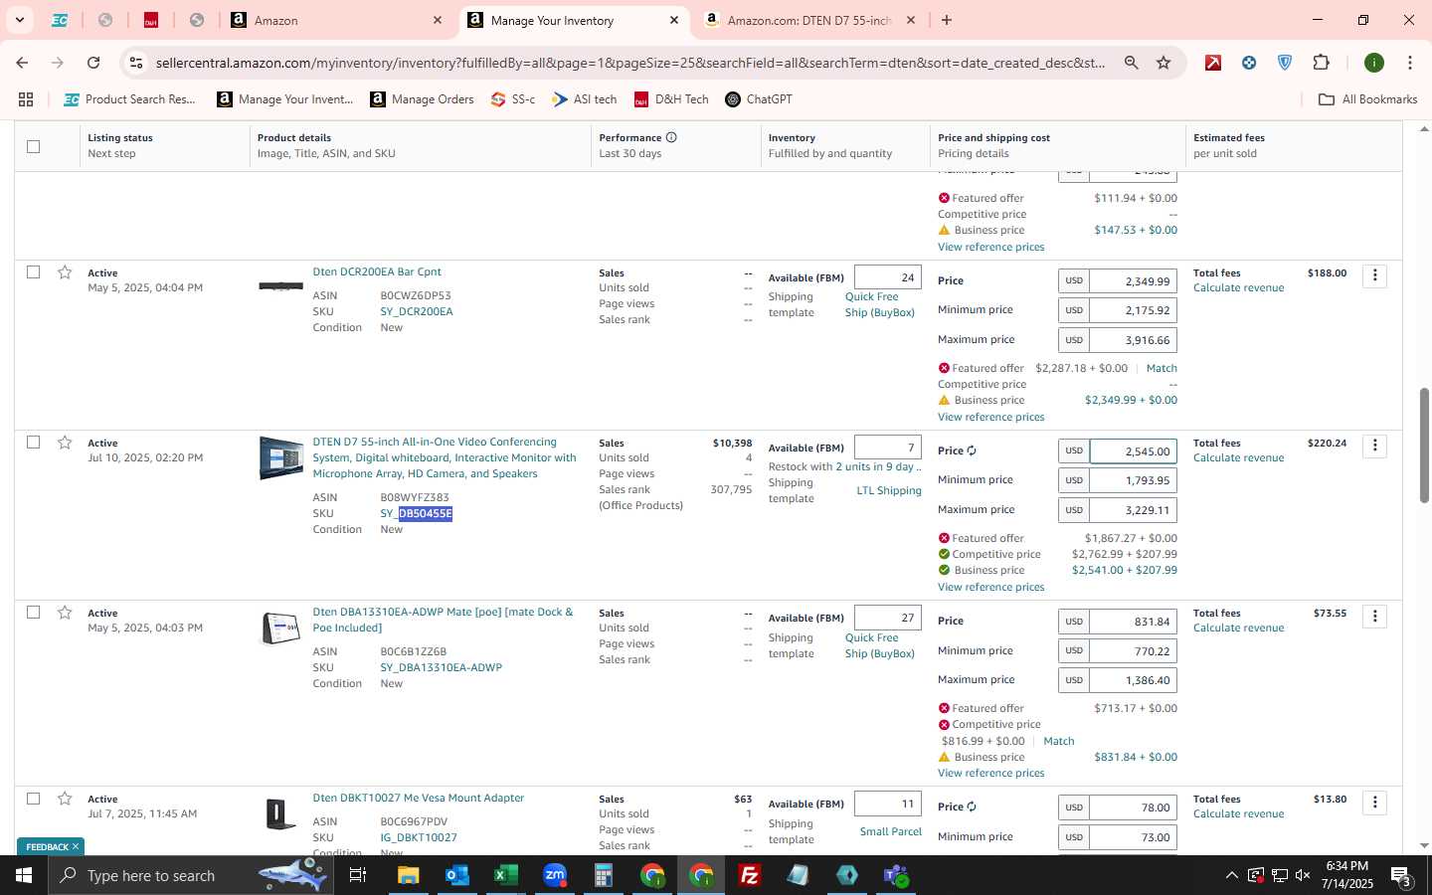Click the zoom magnifier in address bar
Screen dimensions: 1432x895
pos(1131,63)
